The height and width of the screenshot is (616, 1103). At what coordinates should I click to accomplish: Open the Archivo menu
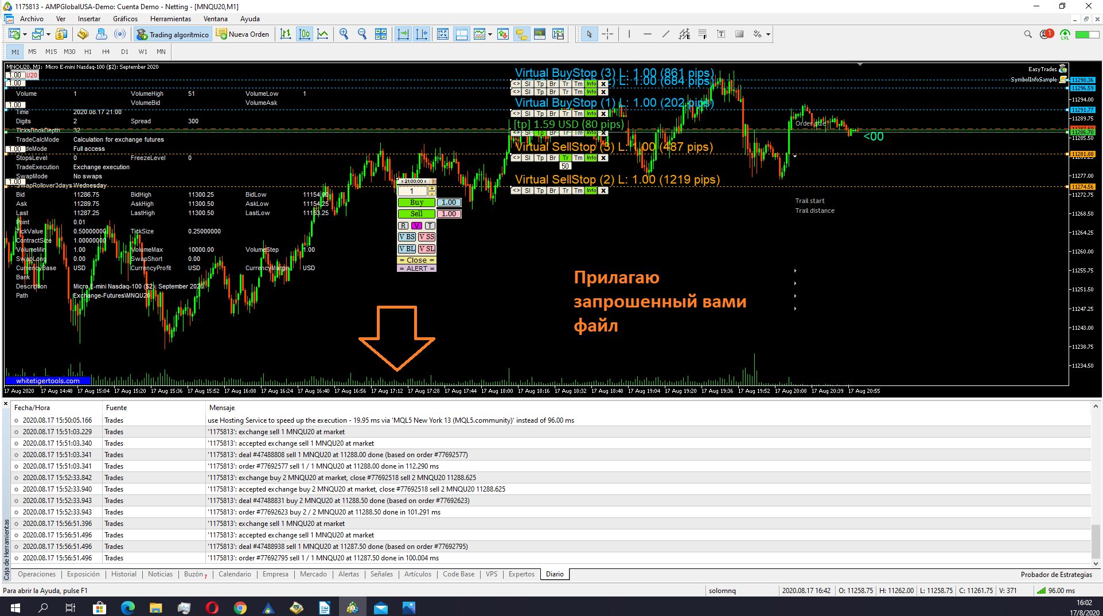coord(32,19)
